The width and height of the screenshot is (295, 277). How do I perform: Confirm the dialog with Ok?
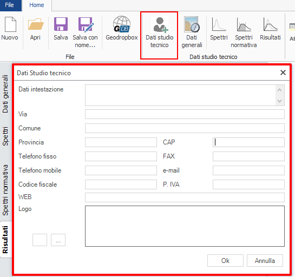coord(225,260)
